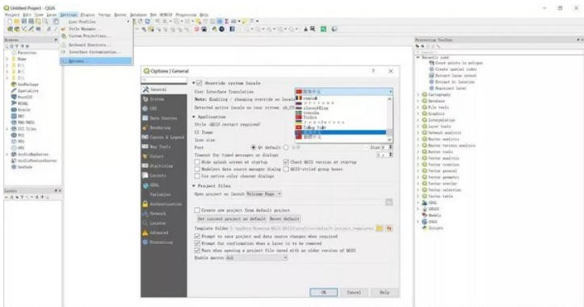Enable Hide splash screen at startup

point(197,162)
